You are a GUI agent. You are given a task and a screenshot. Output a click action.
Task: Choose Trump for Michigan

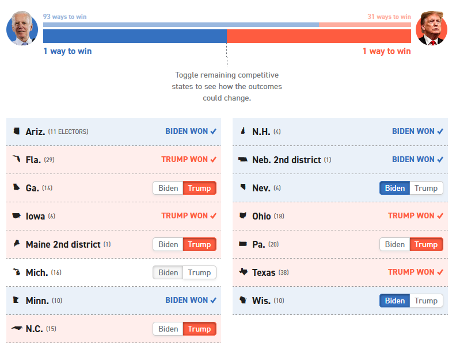pos(199,272)
